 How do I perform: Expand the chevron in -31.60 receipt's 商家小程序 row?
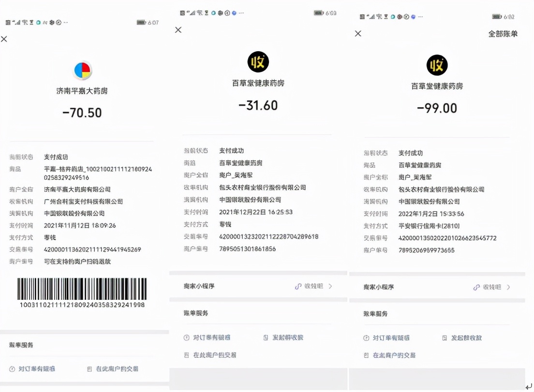tap(330, 286)
